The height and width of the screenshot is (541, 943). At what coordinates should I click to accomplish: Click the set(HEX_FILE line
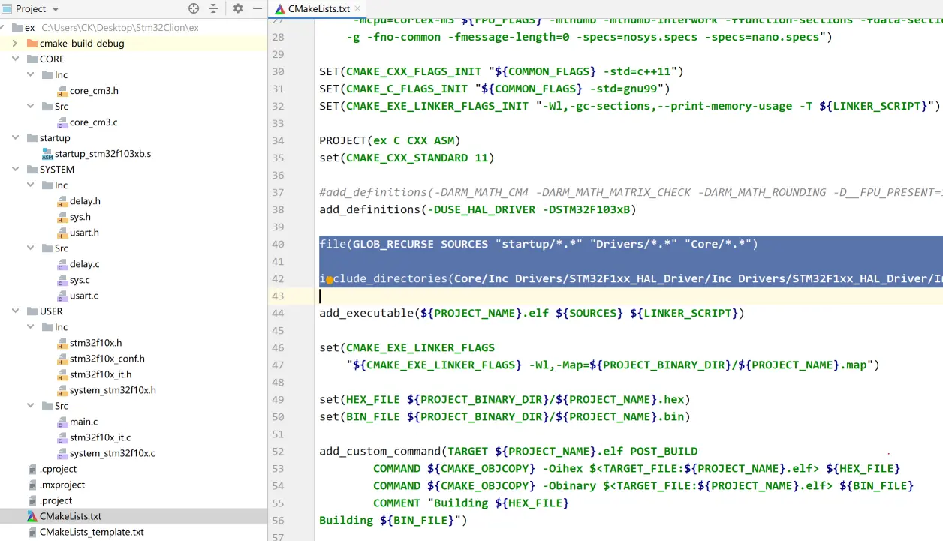click(x=505, y=399)
